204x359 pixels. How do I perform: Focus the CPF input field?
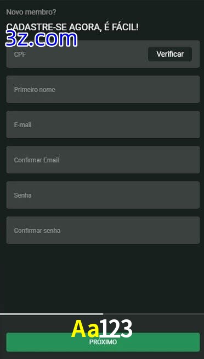pos(77,54)
